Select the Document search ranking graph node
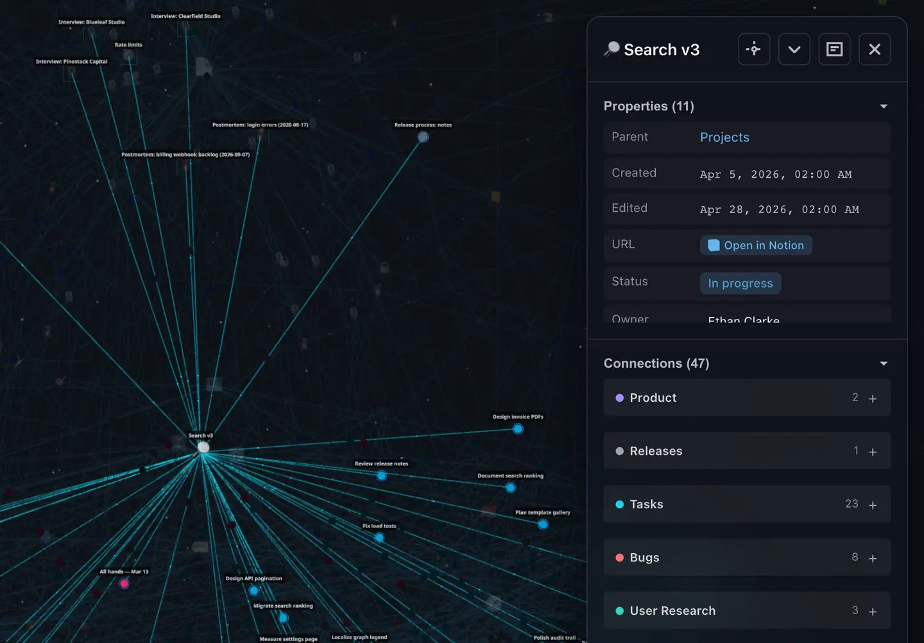Screen dimensions: 924x643 point(511,488)
